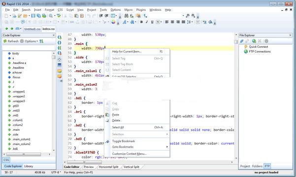Click the find previous binoculars icon
Screen dimensions: 296x177
(188, 16)
